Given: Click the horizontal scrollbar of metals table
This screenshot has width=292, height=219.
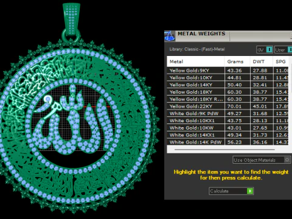Looking at the screenshot, I should tap(224, 150).
